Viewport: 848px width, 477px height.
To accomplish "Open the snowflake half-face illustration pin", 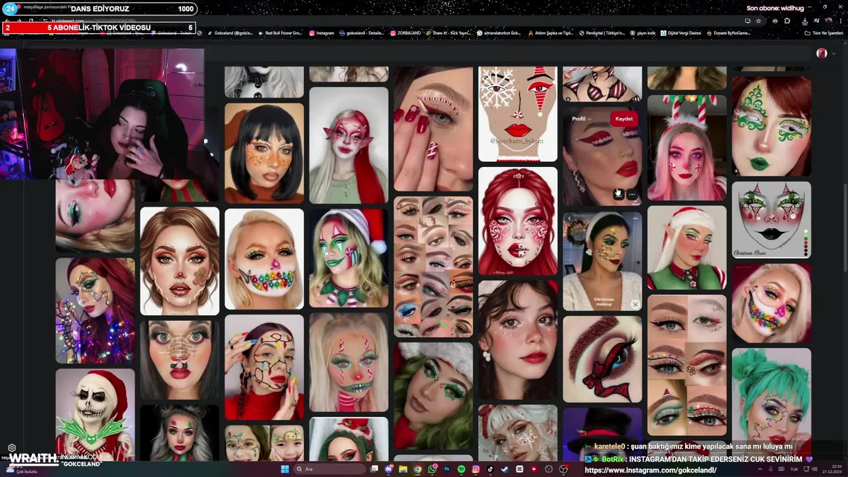I will pos(517,113).
